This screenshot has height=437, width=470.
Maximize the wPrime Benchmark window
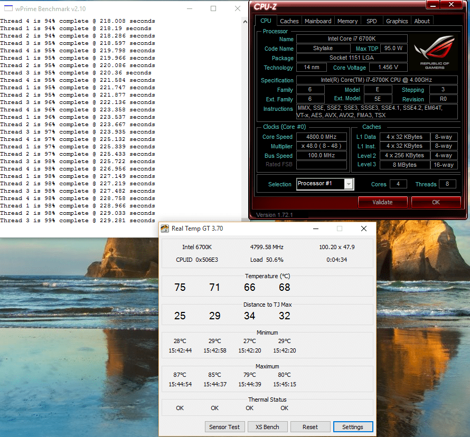213,8
